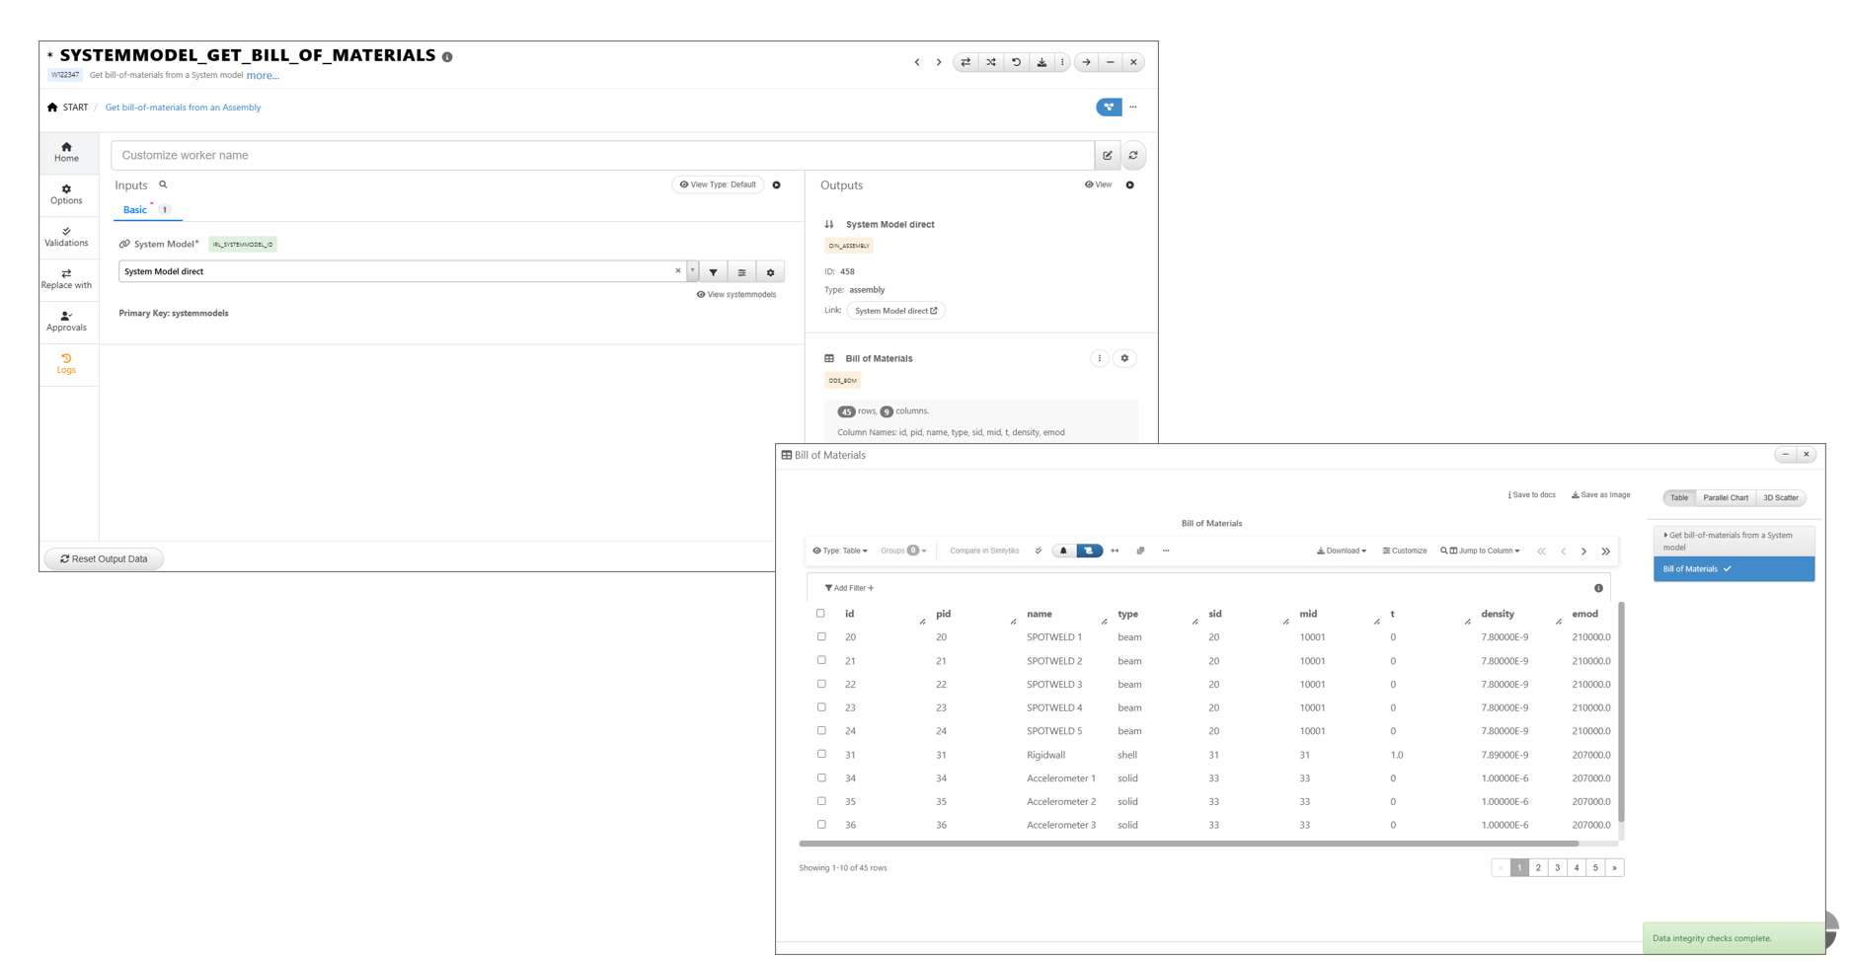The image size is (1851, 961).
Task: Go to next table page with arrow
Action: click(x=1583, y=552)
